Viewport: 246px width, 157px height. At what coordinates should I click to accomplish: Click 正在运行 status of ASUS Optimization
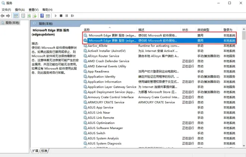coord(188,123)
